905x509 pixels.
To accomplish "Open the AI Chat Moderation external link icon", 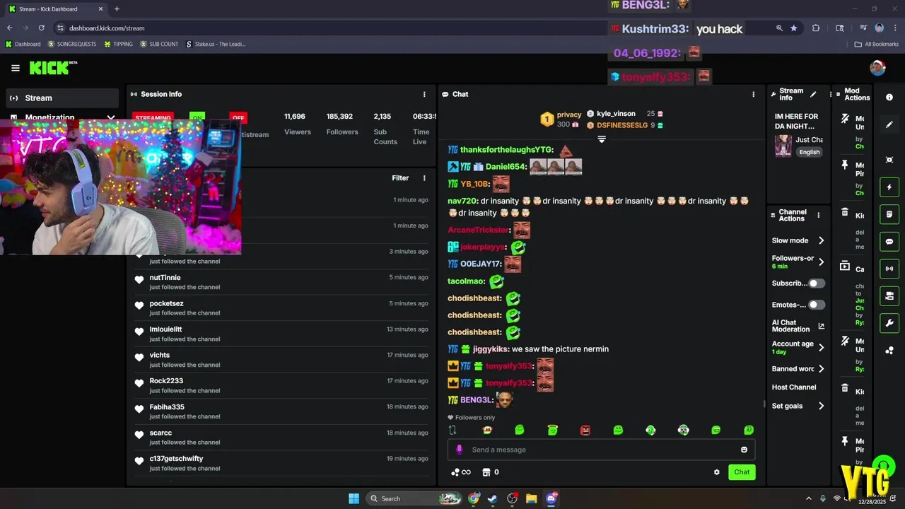I will [821, 326].
